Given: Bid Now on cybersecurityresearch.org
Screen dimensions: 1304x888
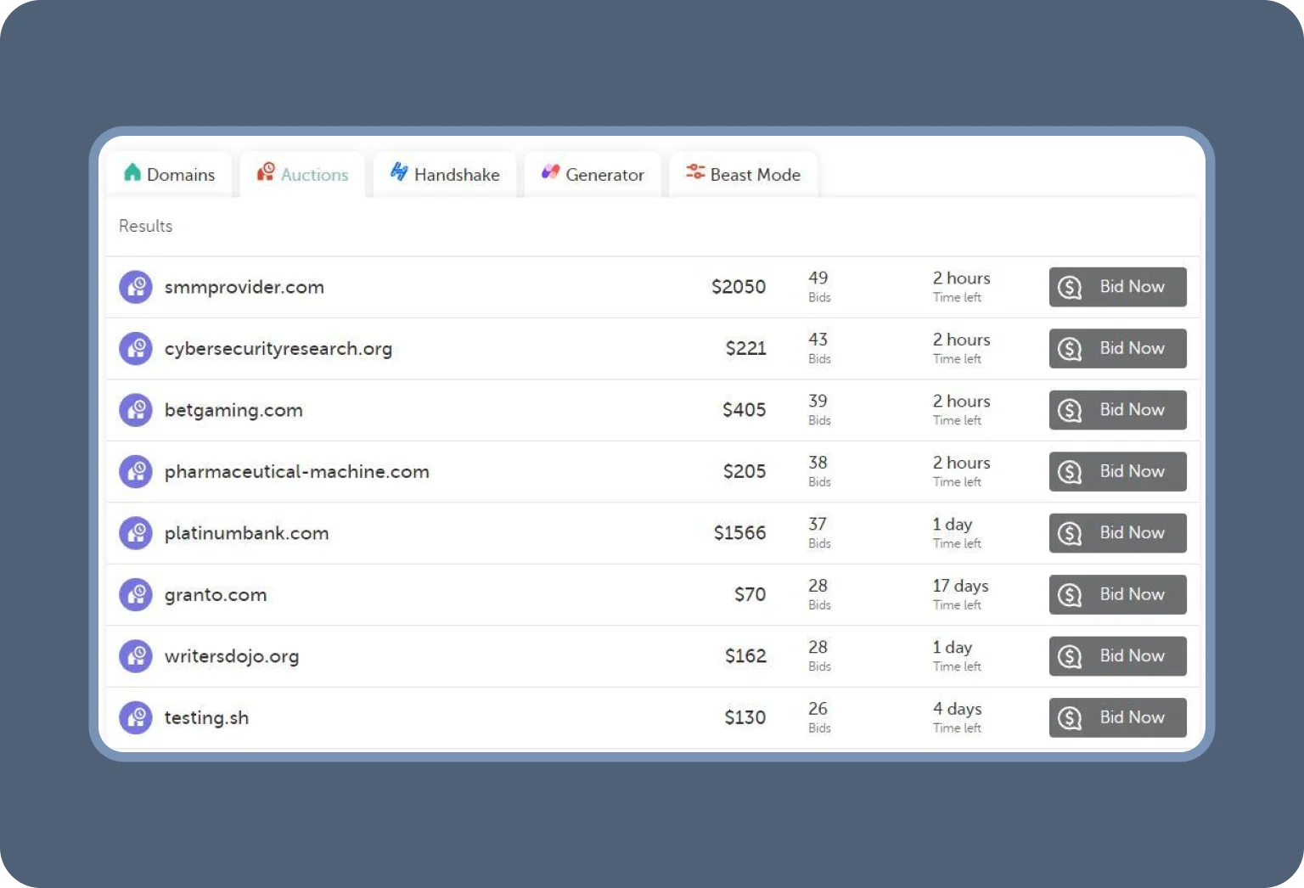Looking at the screenshot, I should click(x=1117, y=348).
